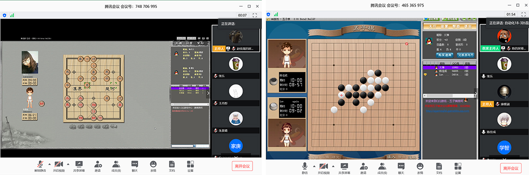Open documents (文档) in right meeting

[439, 167]
